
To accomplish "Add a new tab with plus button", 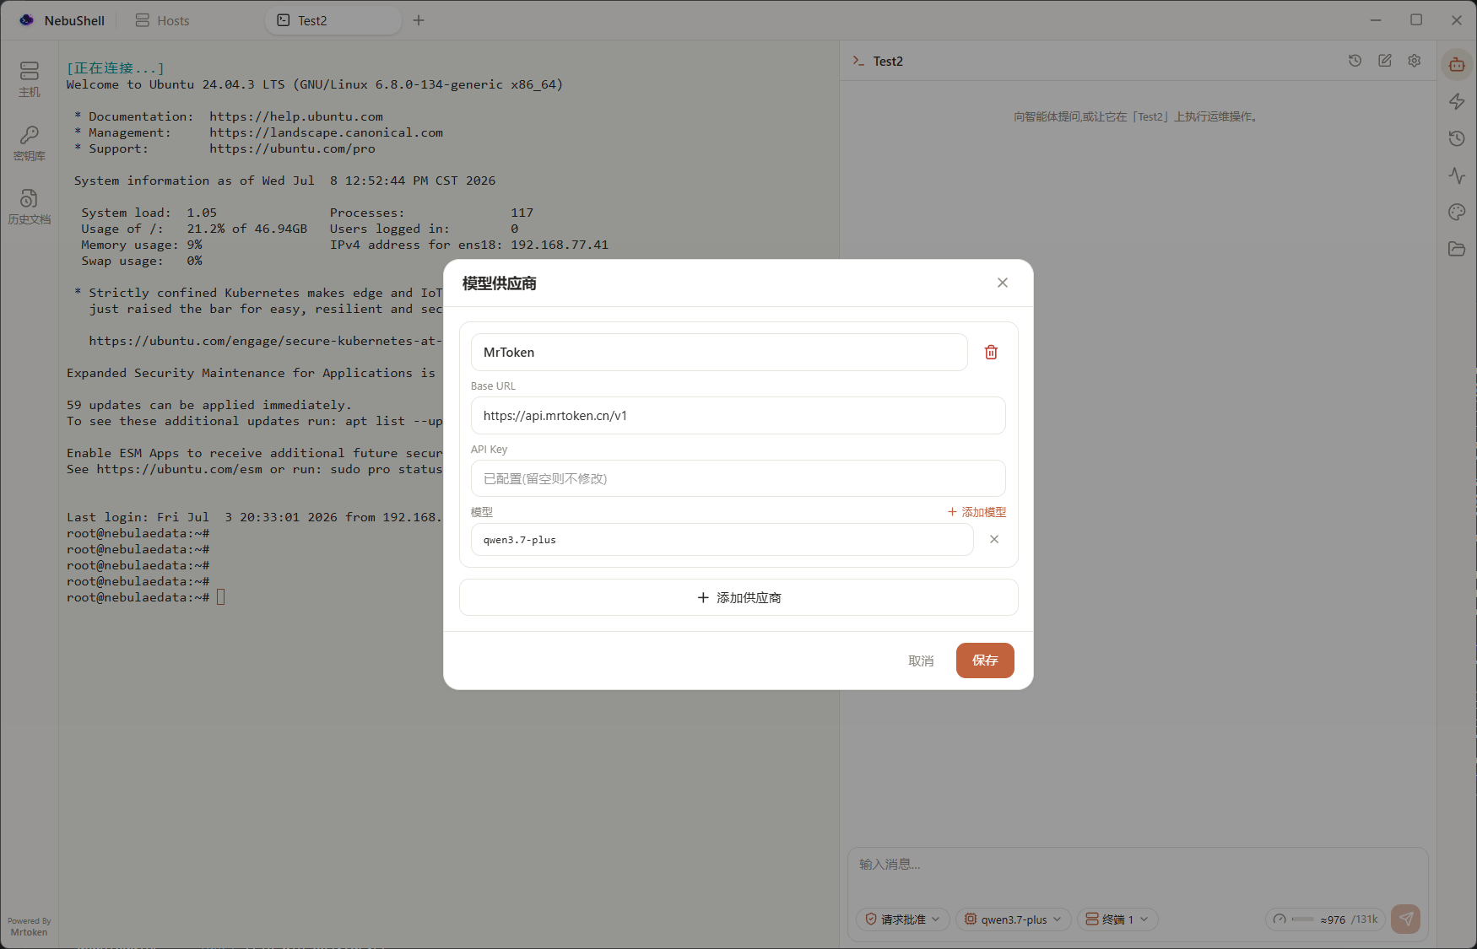I will 419,20.
